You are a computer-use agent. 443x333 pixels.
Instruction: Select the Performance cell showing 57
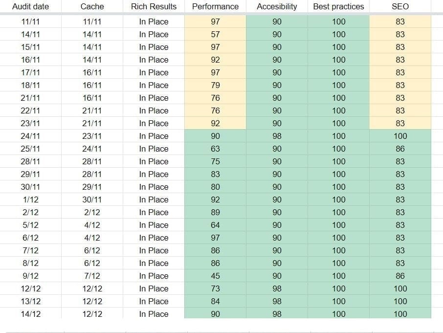click(x=215, y=34)
